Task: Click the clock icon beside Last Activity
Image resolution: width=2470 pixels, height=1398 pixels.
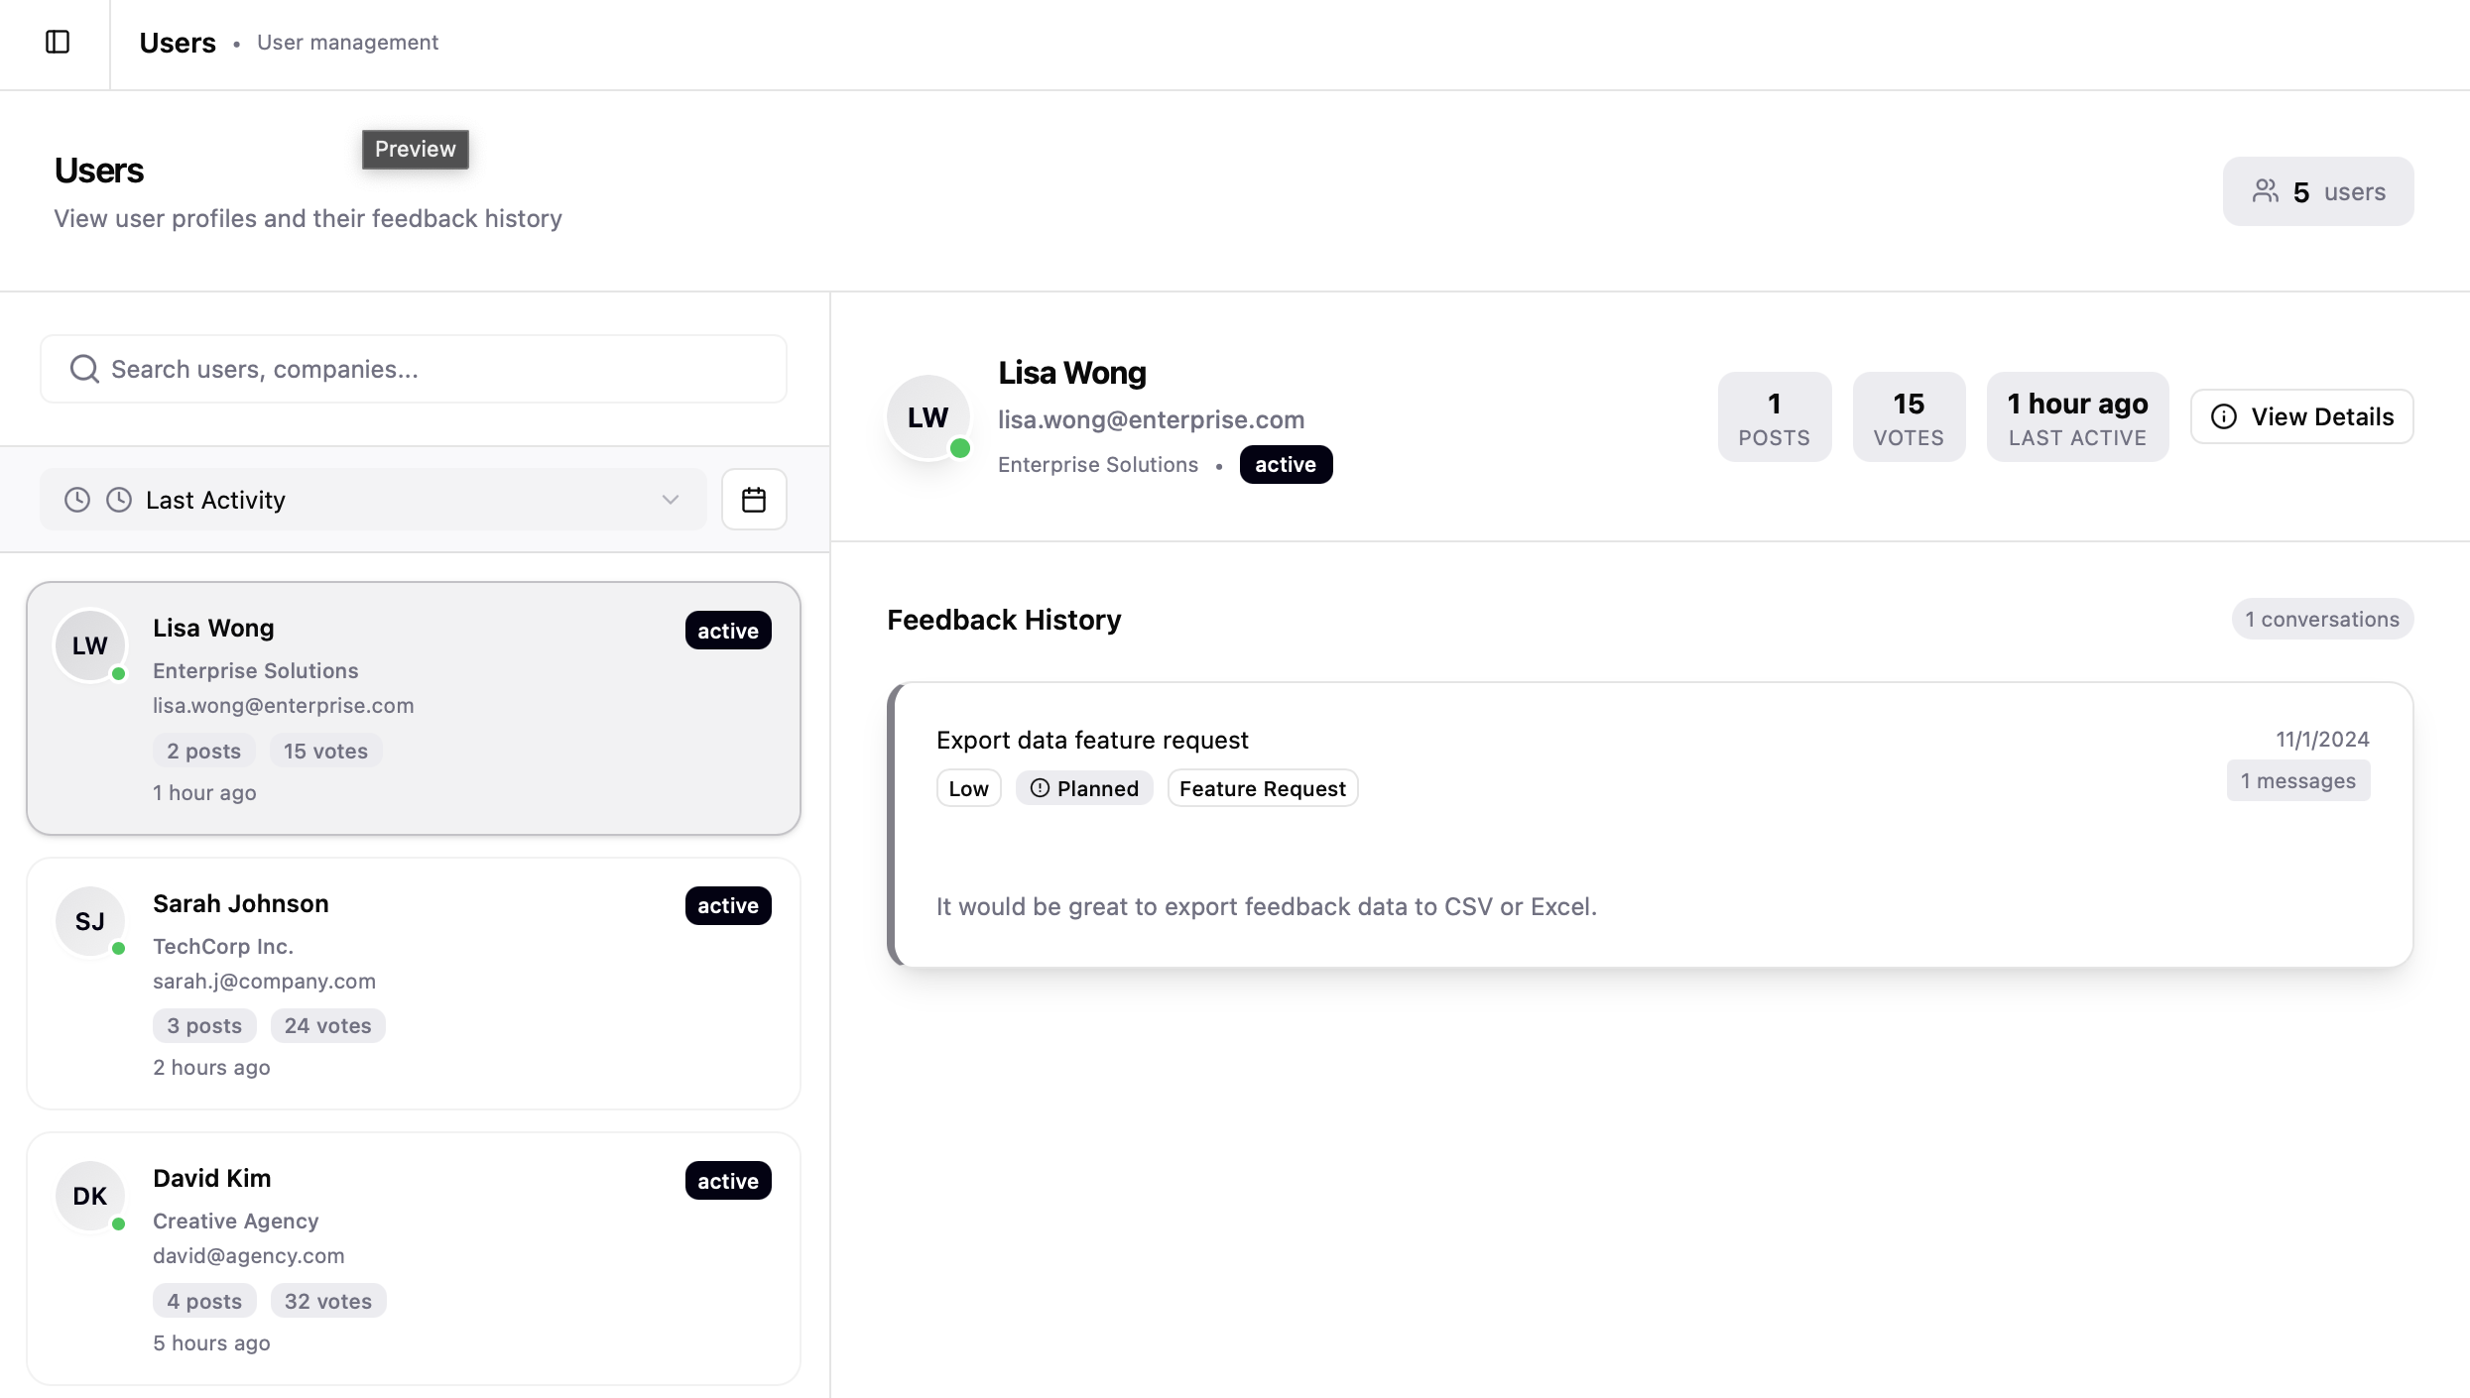Action: [118, 500]
